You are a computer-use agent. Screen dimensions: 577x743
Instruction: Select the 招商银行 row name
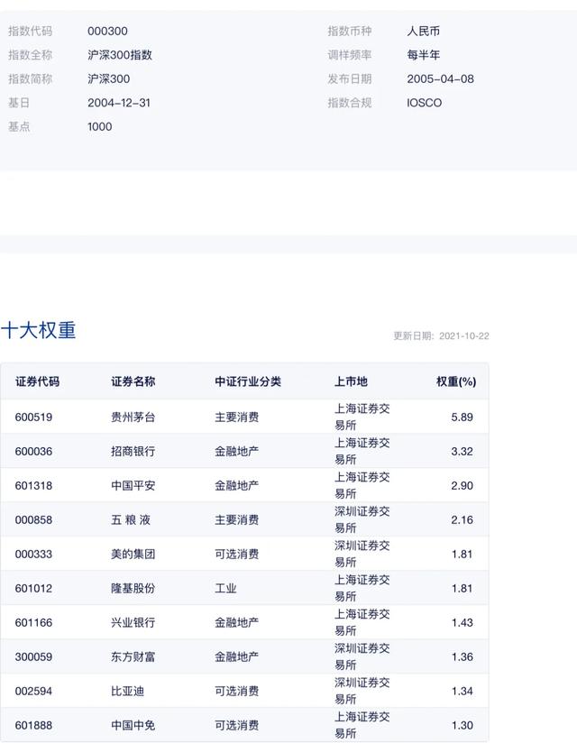133,452
